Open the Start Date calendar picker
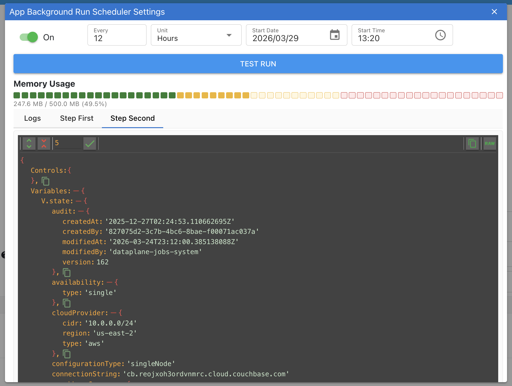This screenshot has width=512, height=386. click(x=335, y=35)
